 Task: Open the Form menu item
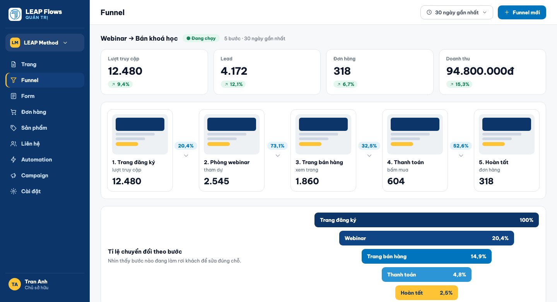(x=45, y=96)
